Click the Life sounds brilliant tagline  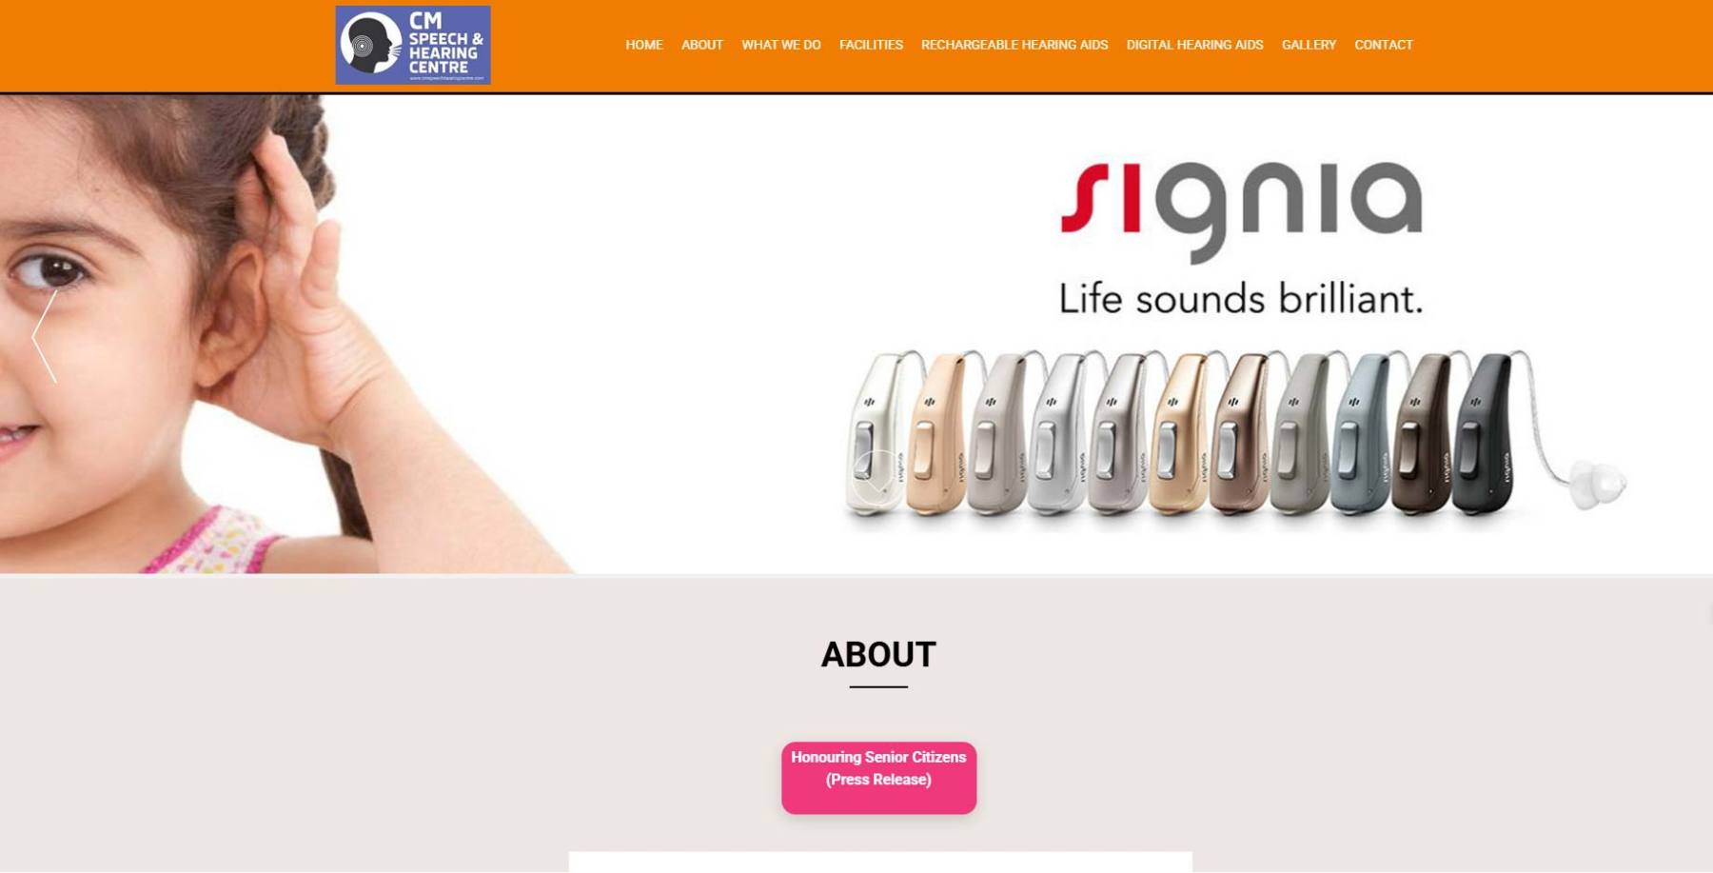tap(1241, 299)
